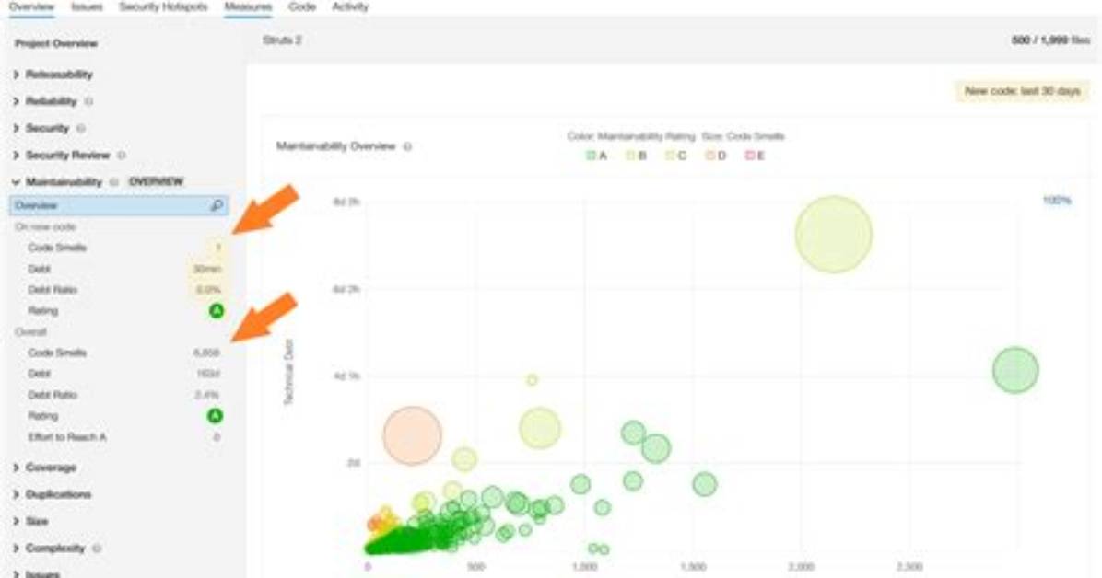Click the 500 / 1,999 files count
This screenshot has height=578, width=1102.
1050,40
